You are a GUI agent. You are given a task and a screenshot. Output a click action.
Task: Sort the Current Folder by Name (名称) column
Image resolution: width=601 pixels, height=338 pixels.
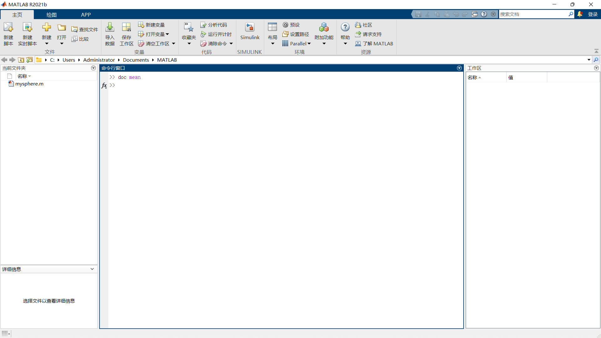[24, 76]
